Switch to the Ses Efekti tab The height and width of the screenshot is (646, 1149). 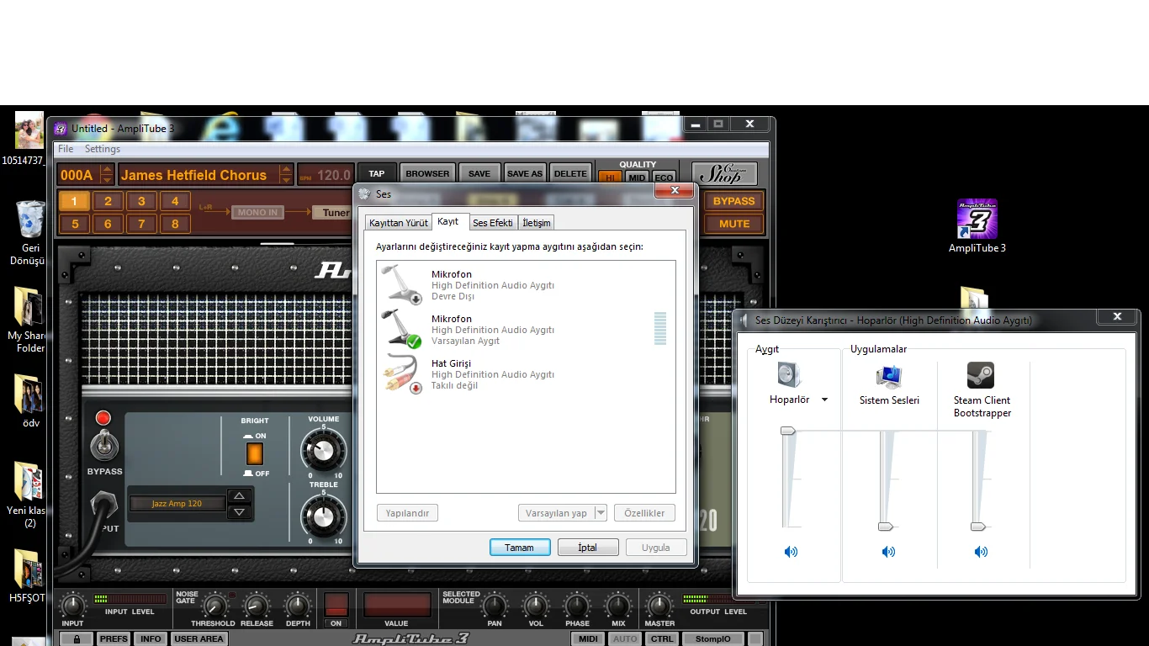coord(493,223)
